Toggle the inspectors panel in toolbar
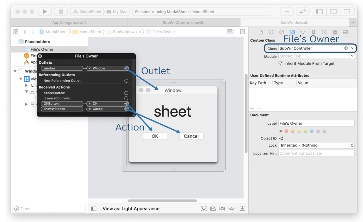This screenshot has width=363, height=222. click(x=347, y=12)
